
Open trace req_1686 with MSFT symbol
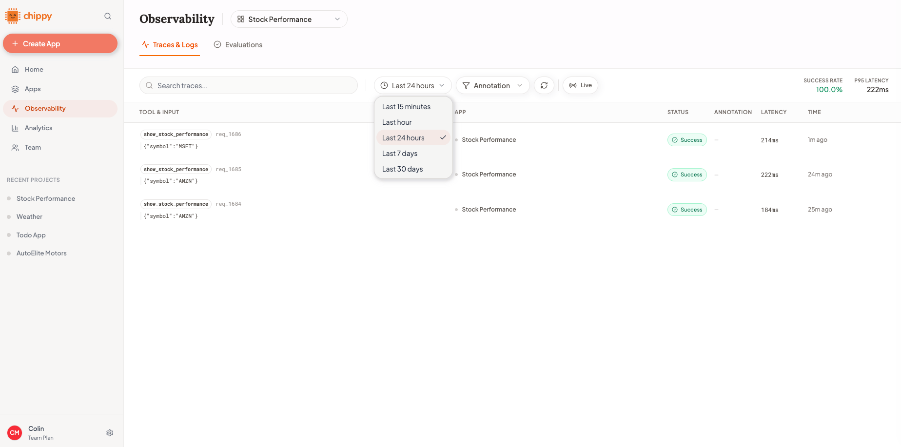click(512, 140)
